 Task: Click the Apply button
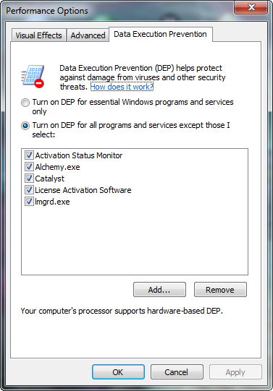click(x=235, y=372)
